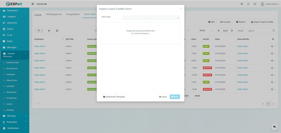Click Import Leave Credits button
The height and width of the screenshot is (133, 281).
pos(262,22)
